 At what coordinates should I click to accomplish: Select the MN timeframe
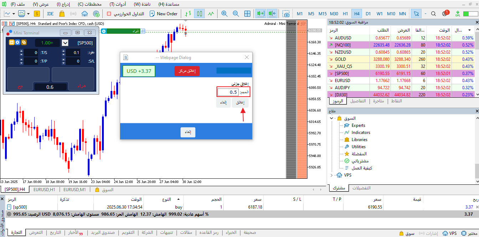402,14
